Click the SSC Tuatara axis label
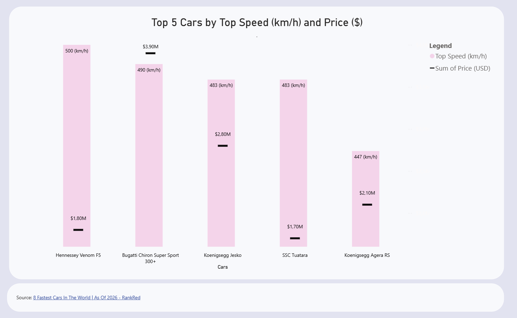 tap(295, 255)
